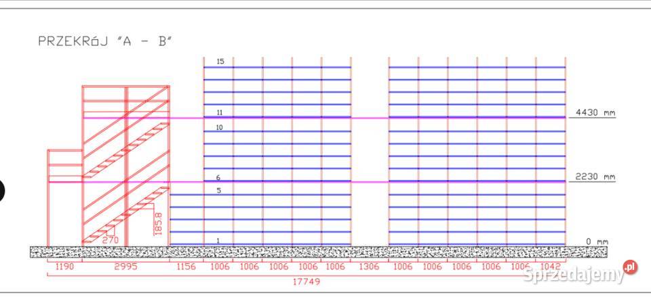Image resolution: width=651 pixels, height=297 pixels.
Task: Click the 2995 dimension value
Action: pos(125,267)
